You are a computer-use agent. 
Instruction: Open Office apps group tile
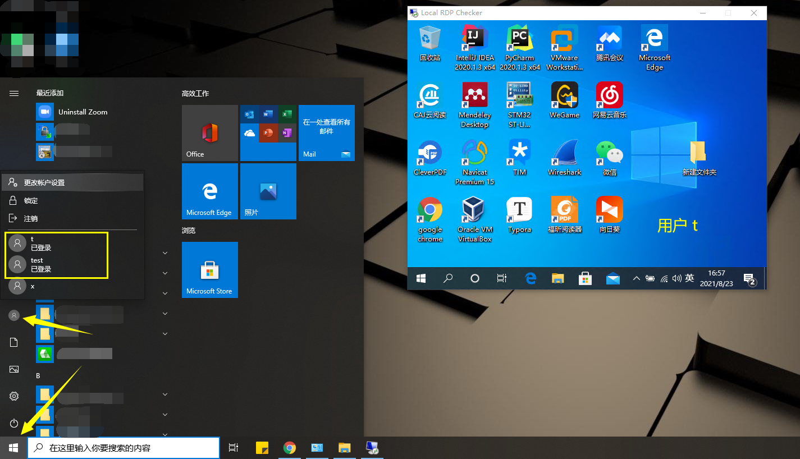(x=268, y=133)
